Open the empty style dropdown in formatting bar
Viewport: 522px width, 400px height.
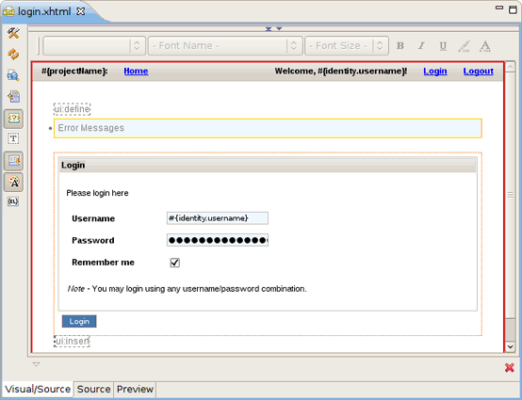tap(94, 45)
